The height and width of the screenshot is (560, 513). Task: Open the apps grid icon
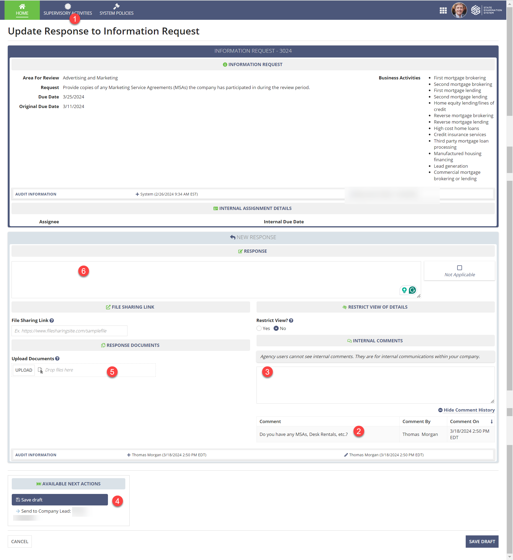(443, 10)
